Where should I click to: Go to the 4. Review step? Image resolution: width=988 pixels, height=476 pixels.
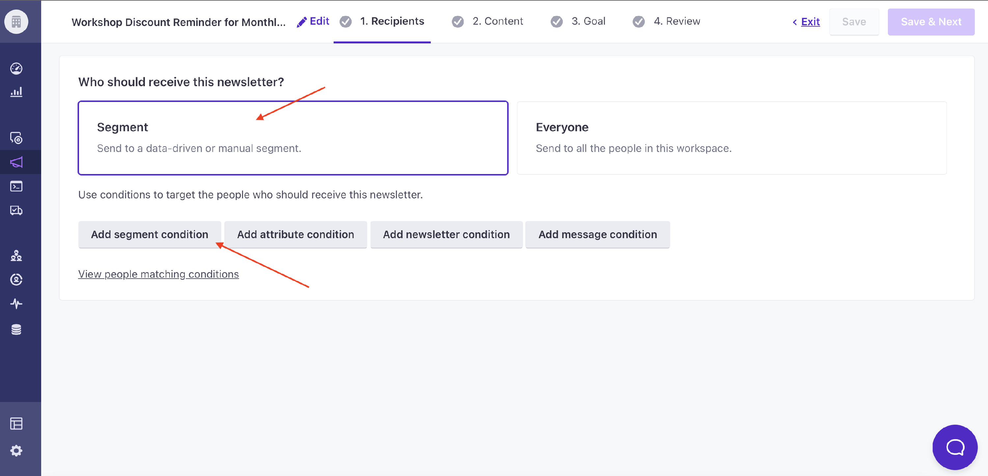(666, 21)
